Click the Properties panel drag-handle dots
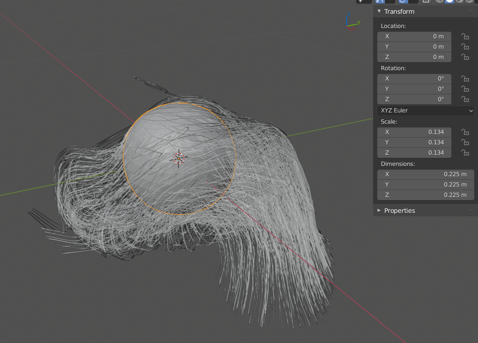The image size is (478, 343). (471, 210)
